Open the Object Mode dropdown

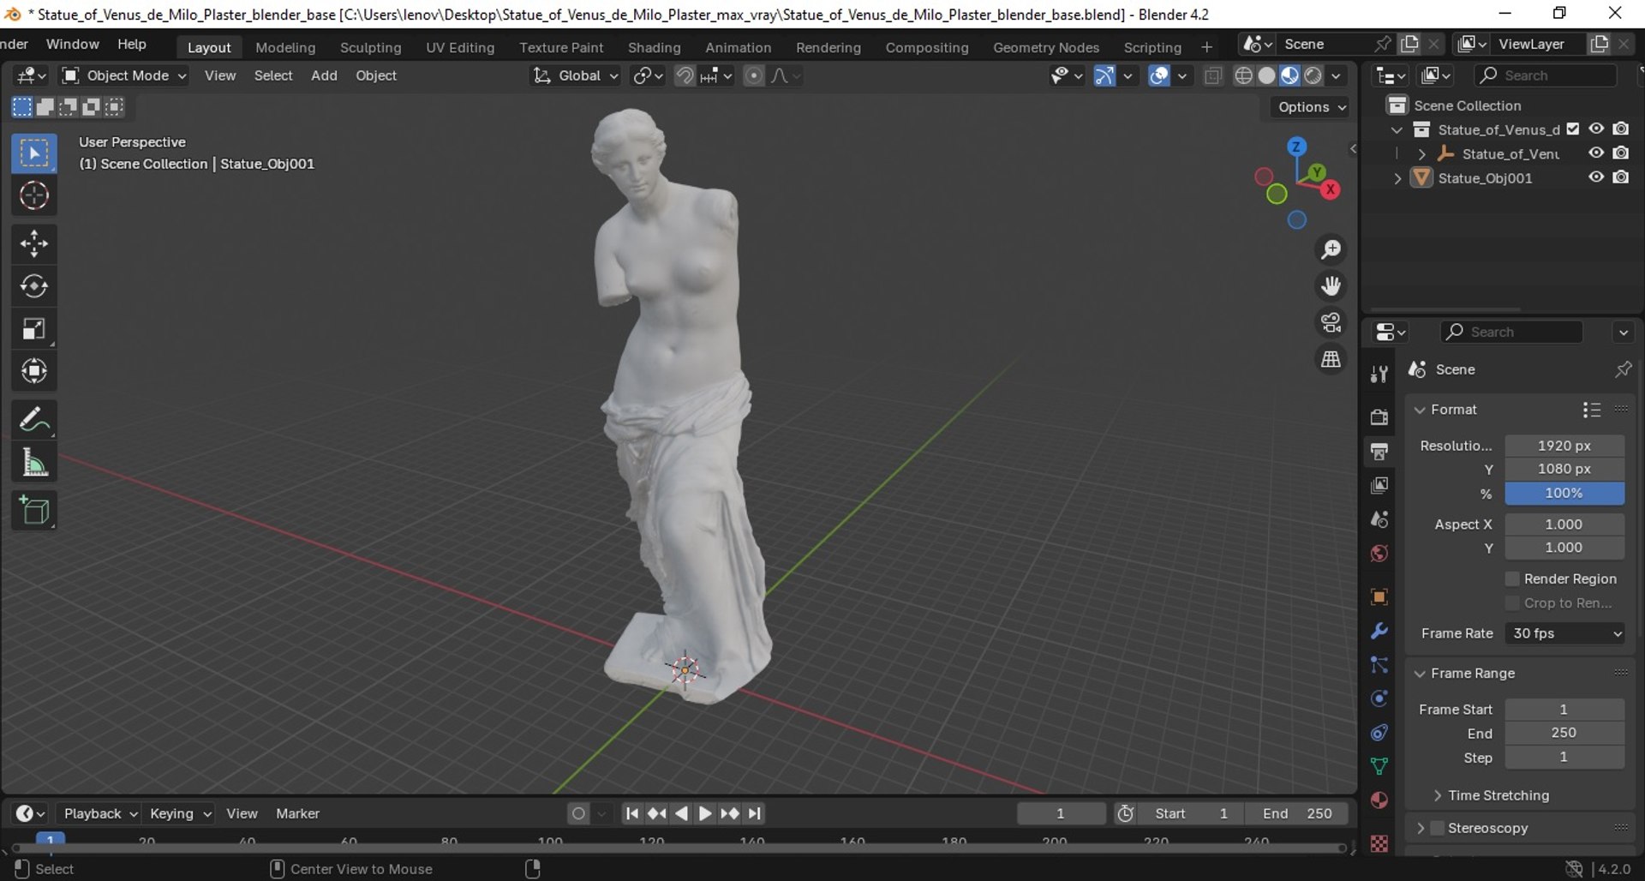pyautogui.click(x=124, y=76)
